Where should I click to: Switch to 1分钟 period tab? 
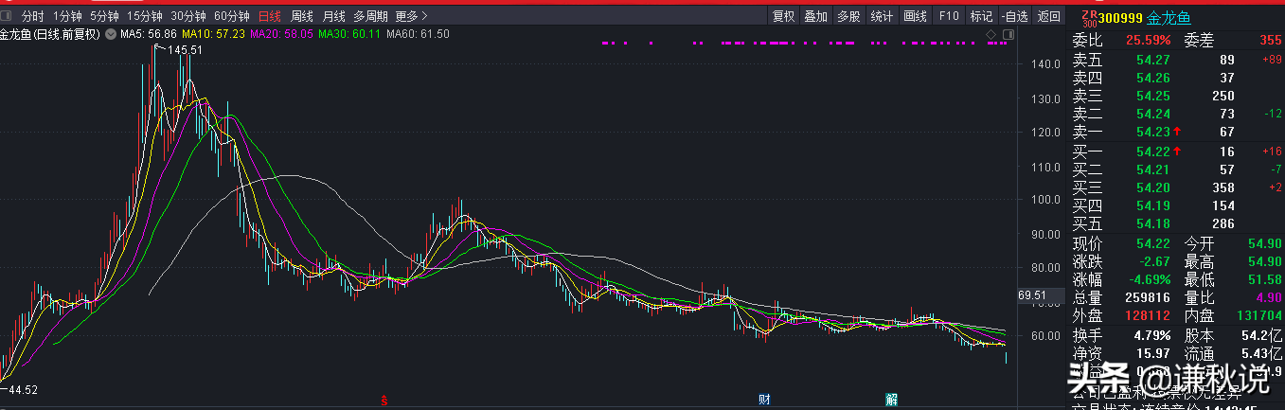click(x=67, y=16)
